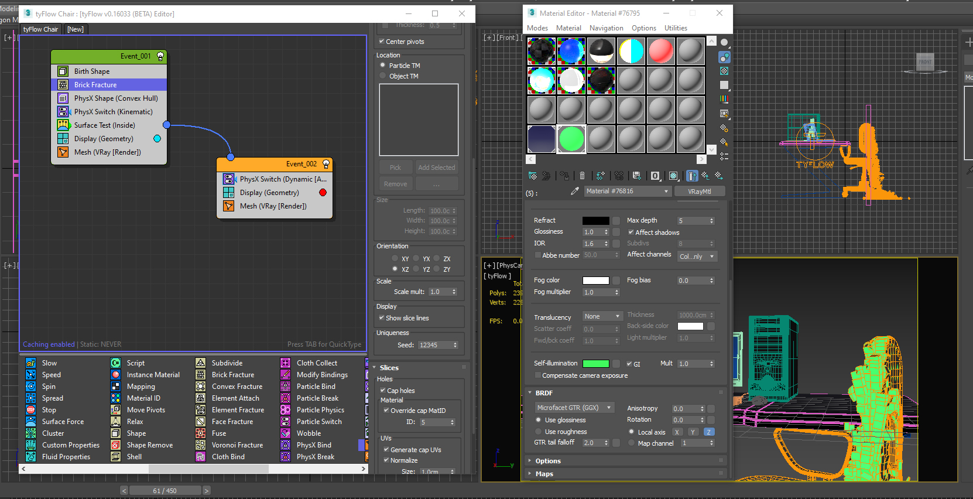Toggle Event_001 lightbulb icon
This screenshot has height=499, width=973.
point(160,56)
